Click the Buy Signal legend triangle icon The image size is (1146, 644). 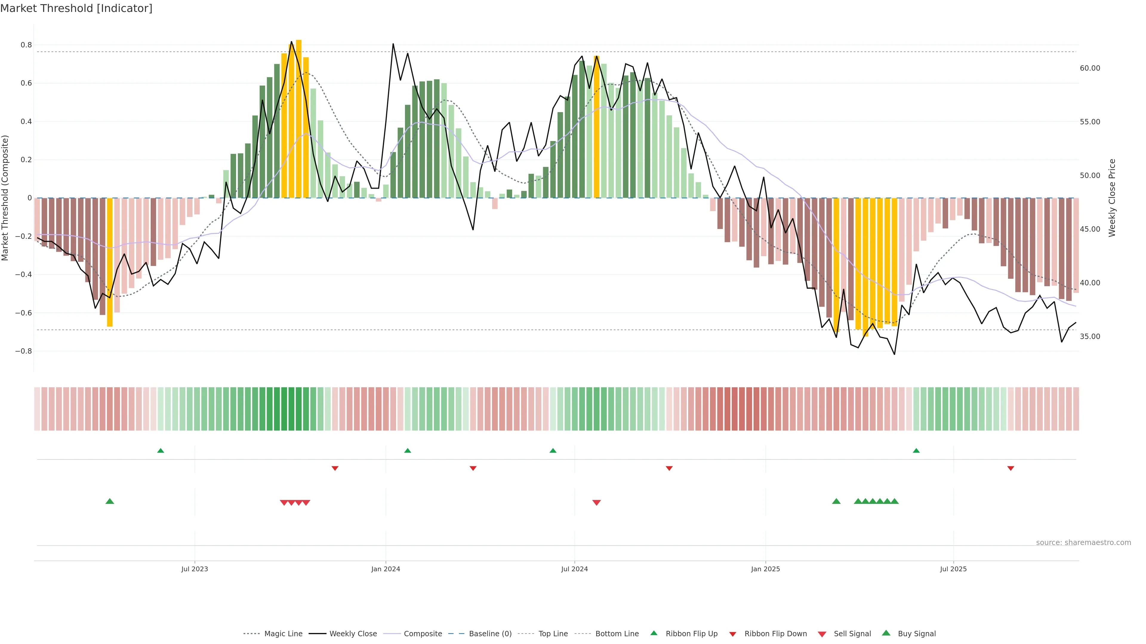click(886, 633)
